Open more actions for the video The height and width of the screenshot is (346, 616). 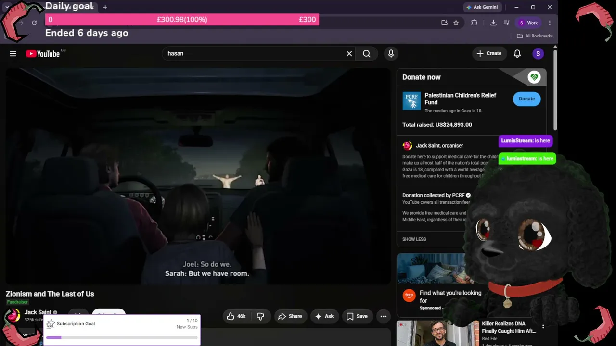384,316
